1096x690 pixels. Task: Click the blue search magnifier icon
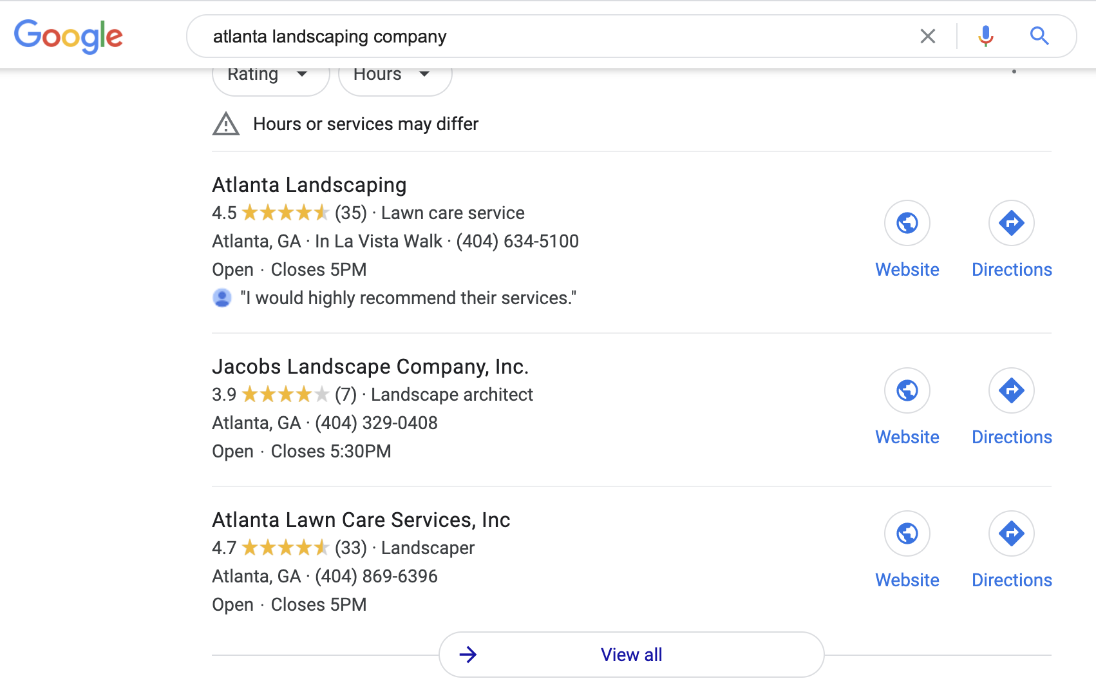pos(1039,36)
